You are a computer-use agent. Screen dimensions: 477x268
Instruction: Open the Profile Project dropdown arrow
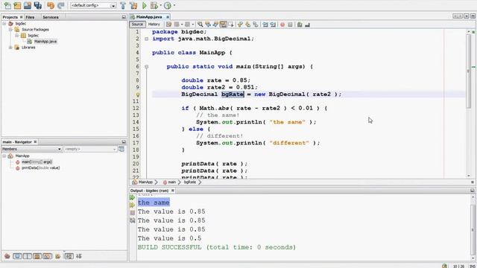tap(174, 5)
